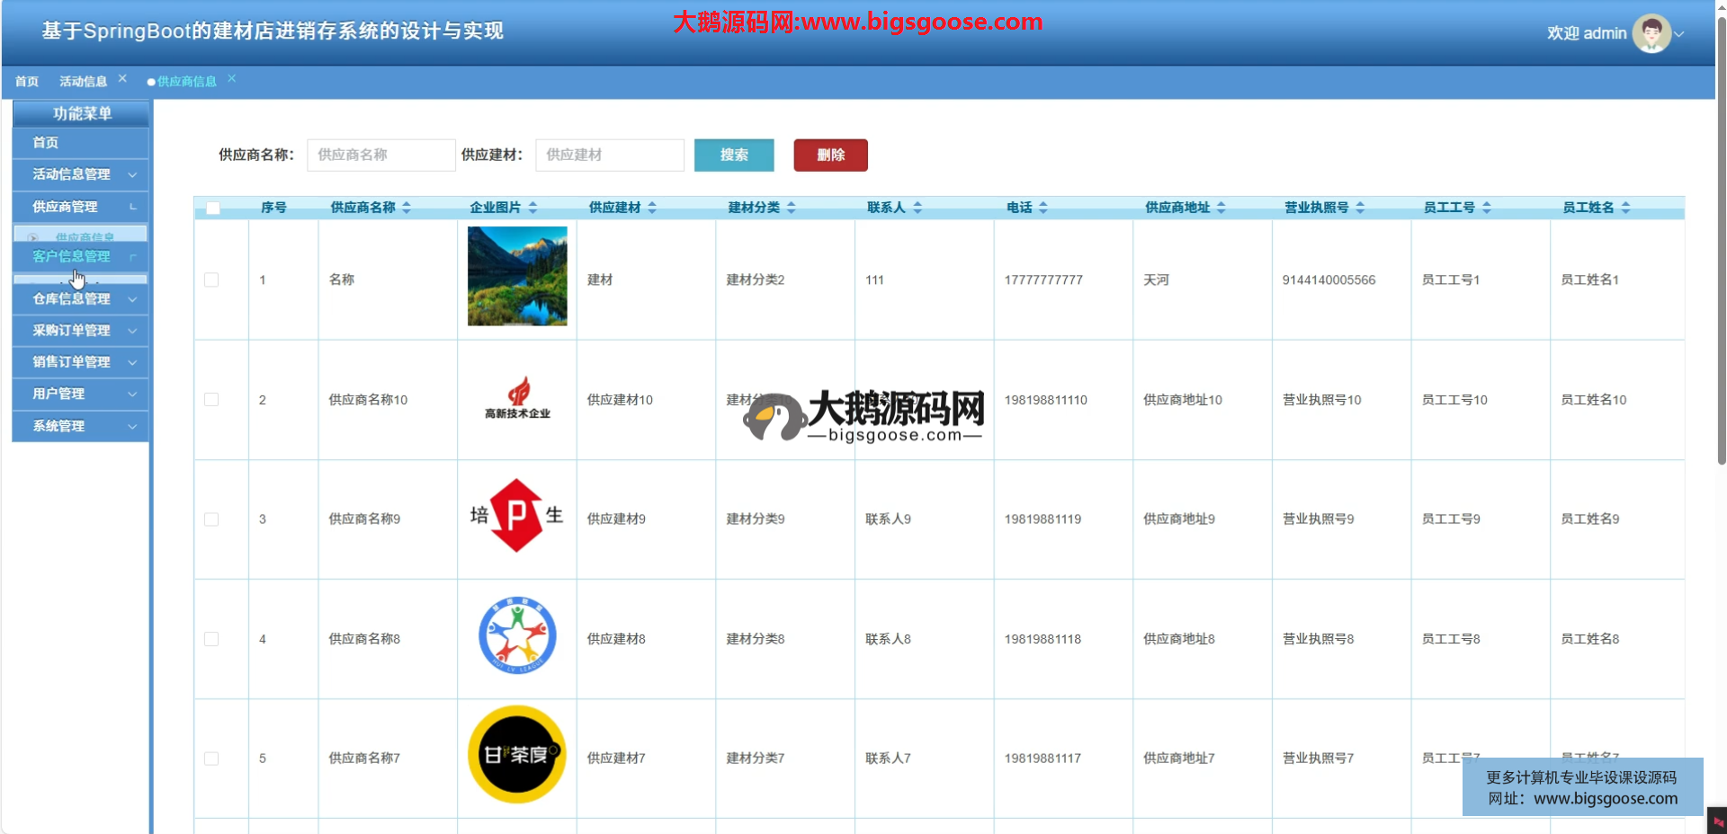Viewport: 1727px width, 834px height.
Task: Expand the 系统管理 sidebar menu
Action: [x=81, y=426]
